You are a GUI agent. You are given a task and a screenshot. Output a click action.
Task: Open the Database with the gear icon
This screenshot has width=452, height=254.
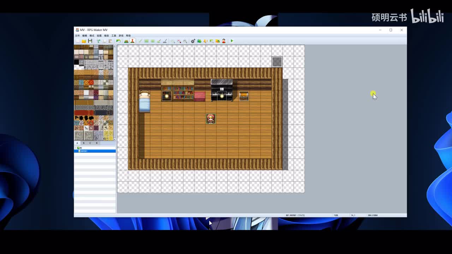click(193, 41)
